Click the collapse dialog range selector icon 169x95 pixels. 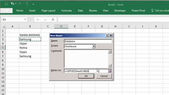110,71
